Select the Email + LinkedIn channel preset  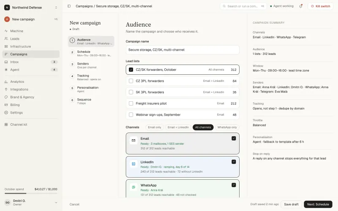coord(178,127)
